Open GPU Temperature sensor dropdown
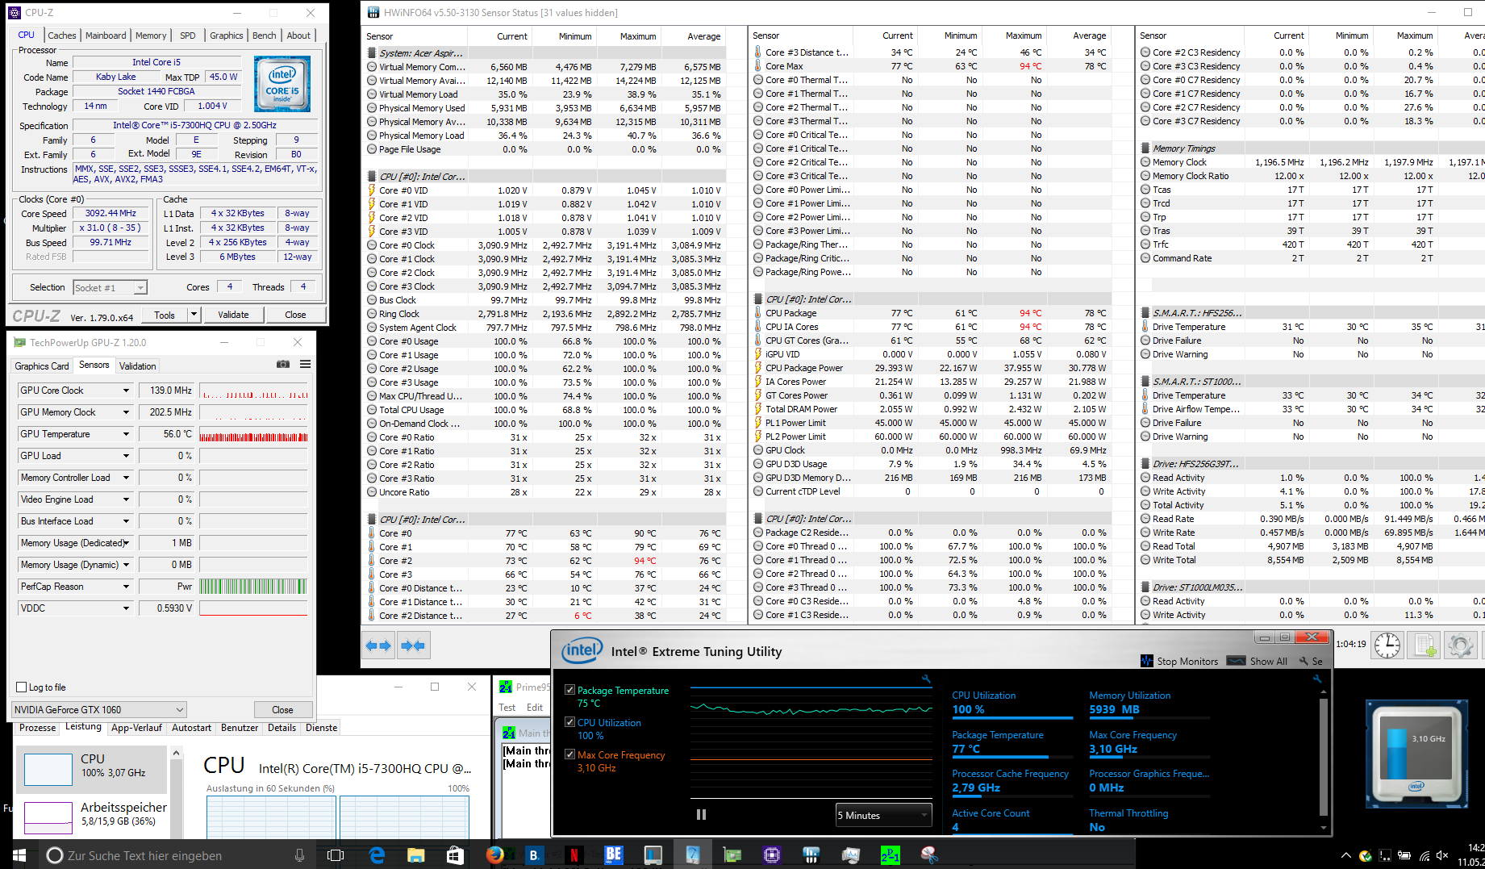Viewport: 1485px width, 869px height. click(x=126, y=434)
